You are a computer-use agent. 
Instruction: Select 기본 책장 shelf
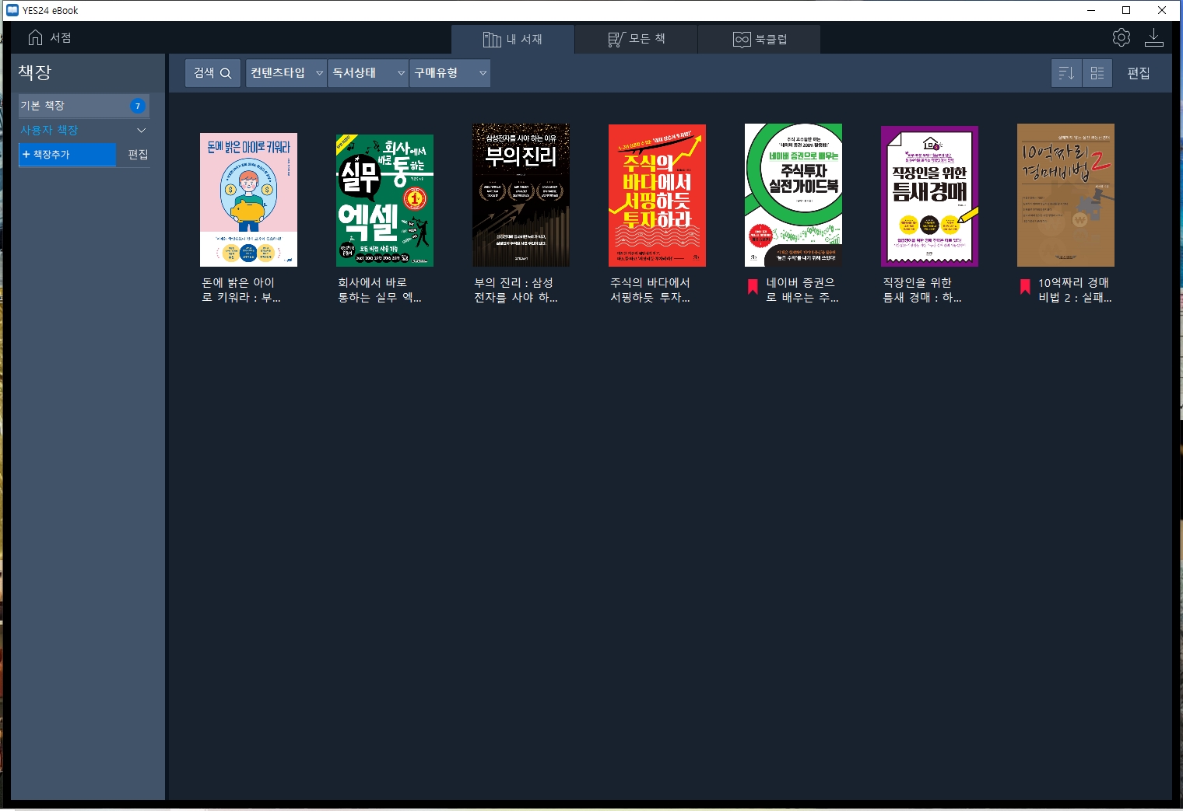(x=84, y=106)
